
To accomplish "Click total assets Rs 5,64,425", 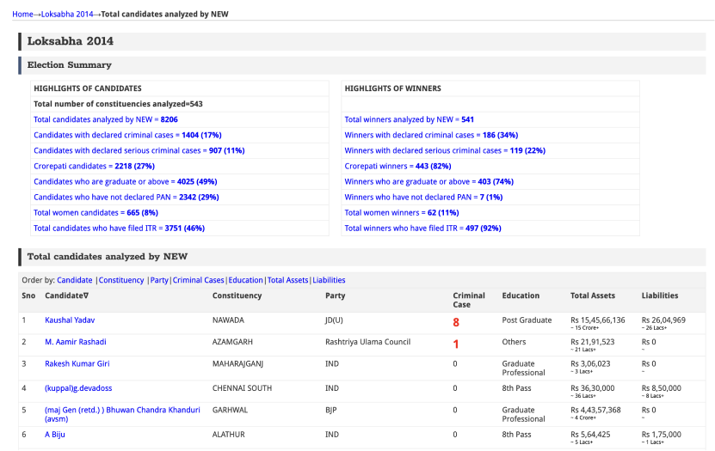I will 590,434.
